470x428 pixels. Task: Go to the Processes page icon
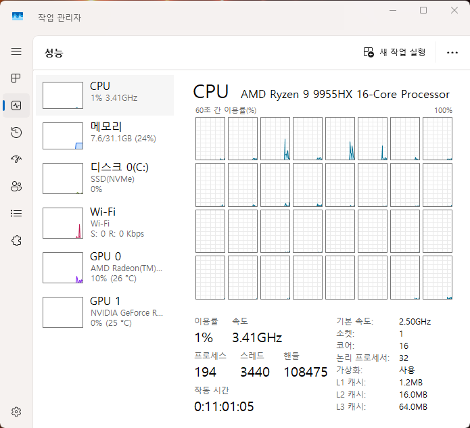point(16,78)
